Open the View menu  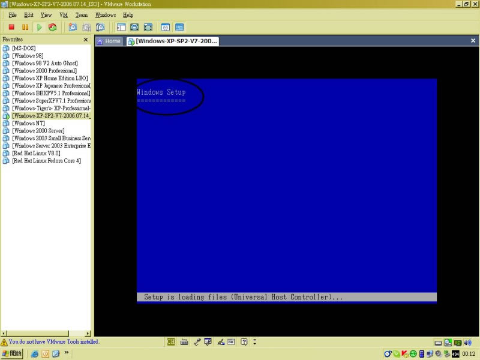[x=46, y=15]
